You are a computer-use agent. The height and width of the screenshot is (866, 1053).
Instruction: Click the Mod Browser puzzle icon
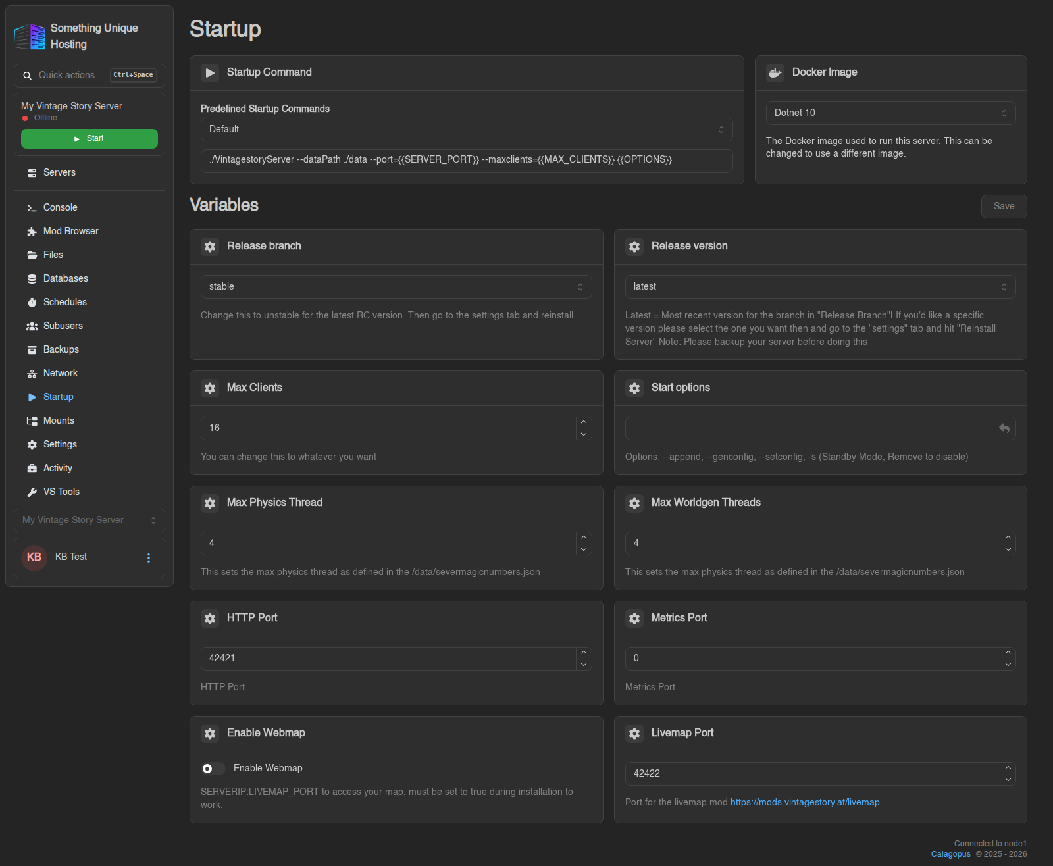32,232
